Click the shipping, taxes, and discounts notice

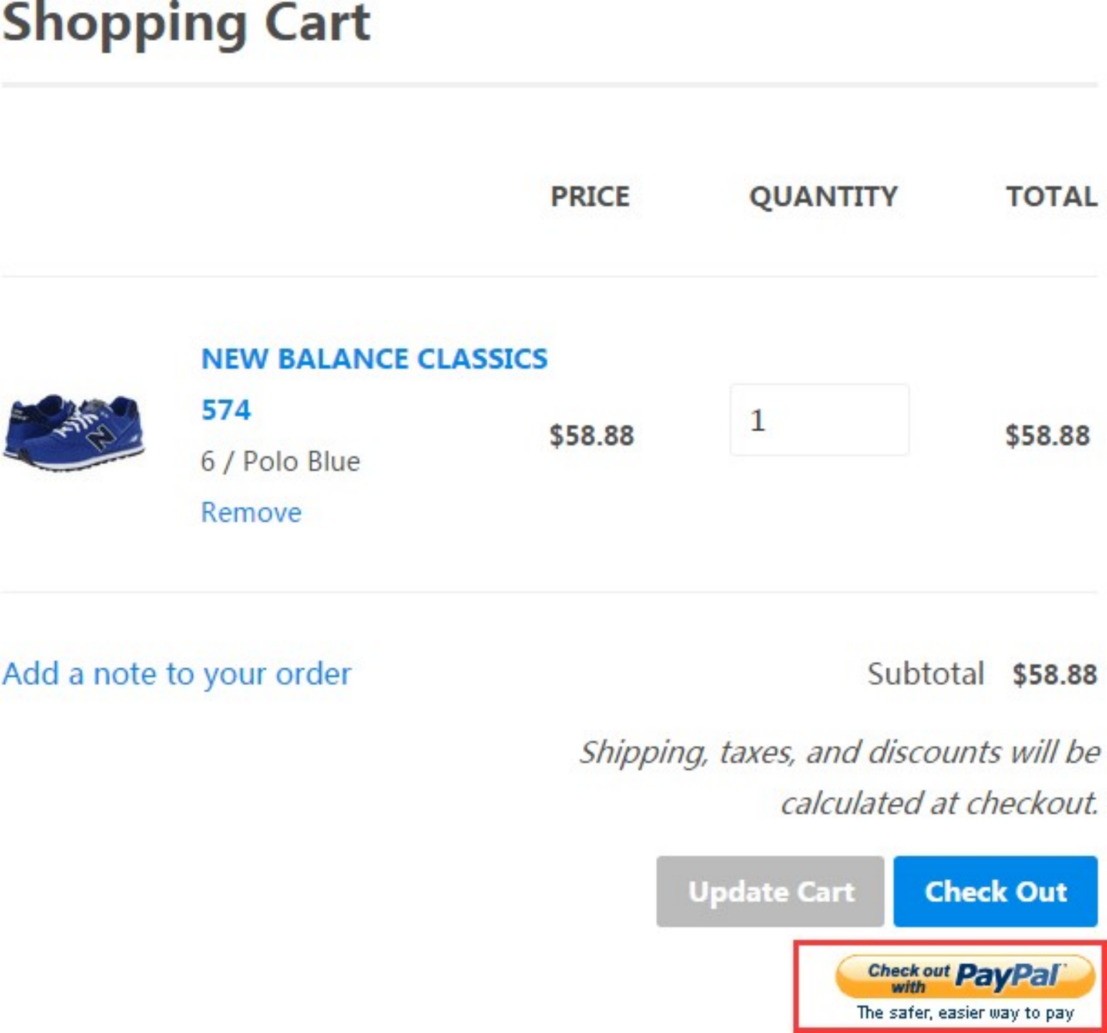[839, 777]
